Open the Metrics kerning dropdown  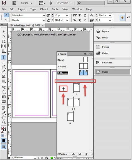point(110,16)
